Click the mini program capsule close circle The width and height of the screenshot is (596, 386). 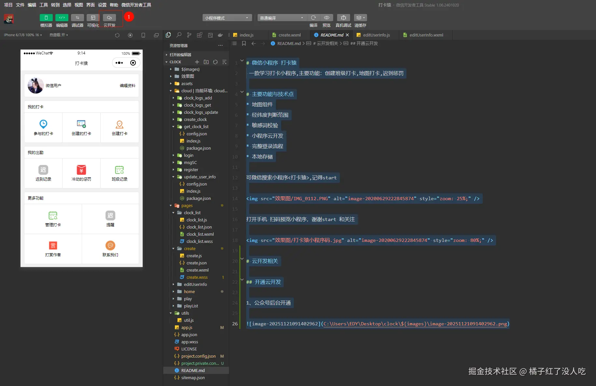(133, 63)
